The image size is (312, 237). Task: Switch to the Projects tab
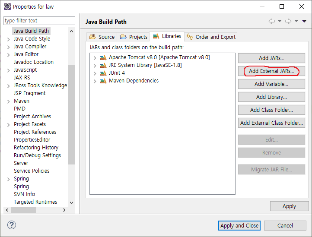pos(134,37)
